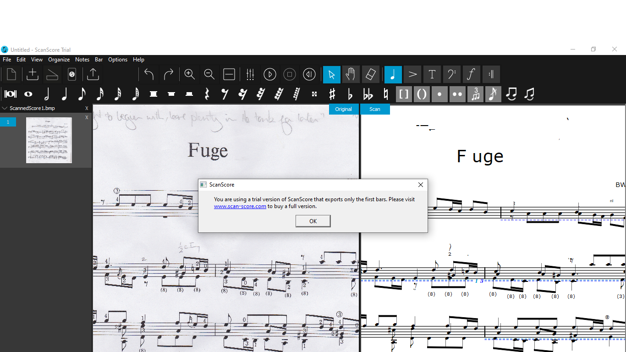Open the Organize menu
The image size is (626, 352).
coord(59,60)
